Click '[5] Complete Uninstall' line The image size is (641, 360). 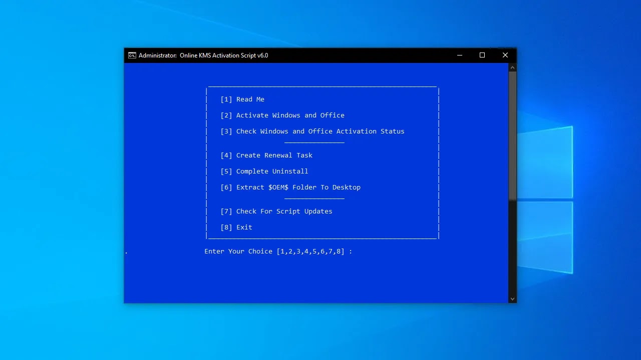coord(264,171)
